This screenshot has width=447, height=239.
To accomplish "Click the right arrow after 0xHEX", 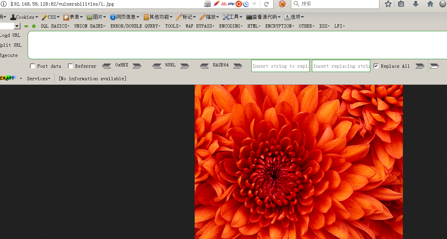I will coord(137,66).
